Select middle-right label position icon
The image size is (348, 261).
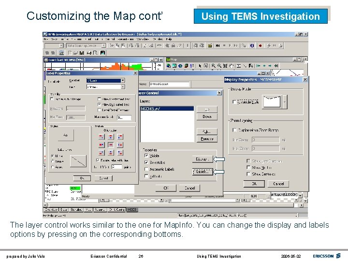coord(120,145)
